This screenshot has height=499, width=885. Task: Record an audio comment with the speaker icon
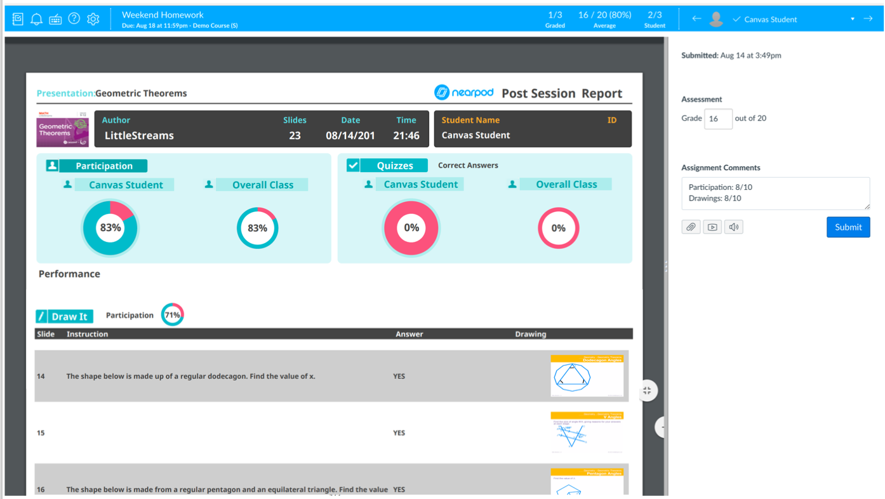point(733,226)
